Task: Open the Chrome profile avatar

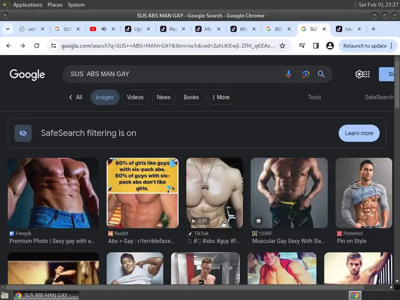Action: [330, 46]
